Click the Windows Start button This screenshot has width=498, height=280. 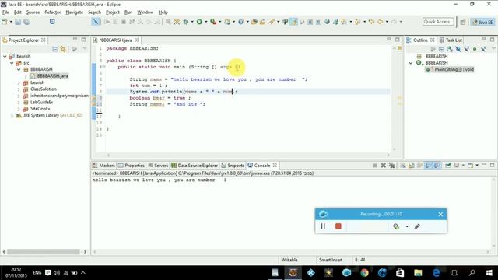click(x=489, y=273)
